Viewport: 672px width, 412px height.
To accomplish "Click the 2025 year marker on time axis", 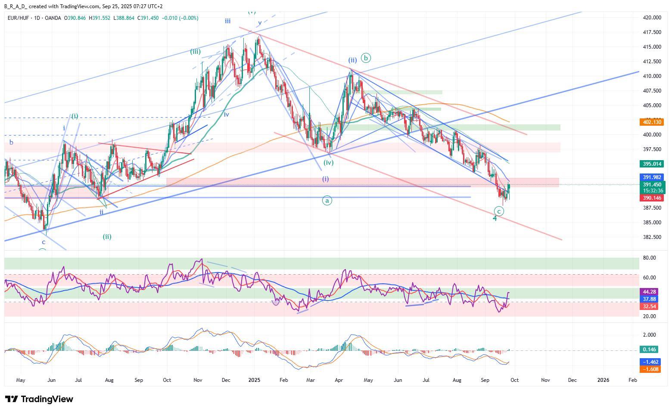I will tap(254, 380).
